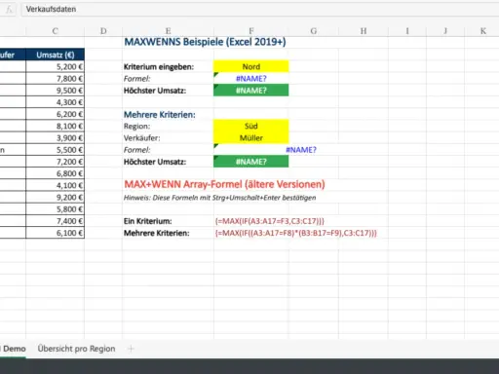Select the Hinweis Strg+Umschalt+Enter note cell
Viewport: 499px width, 374px height.
pos(219,198)
